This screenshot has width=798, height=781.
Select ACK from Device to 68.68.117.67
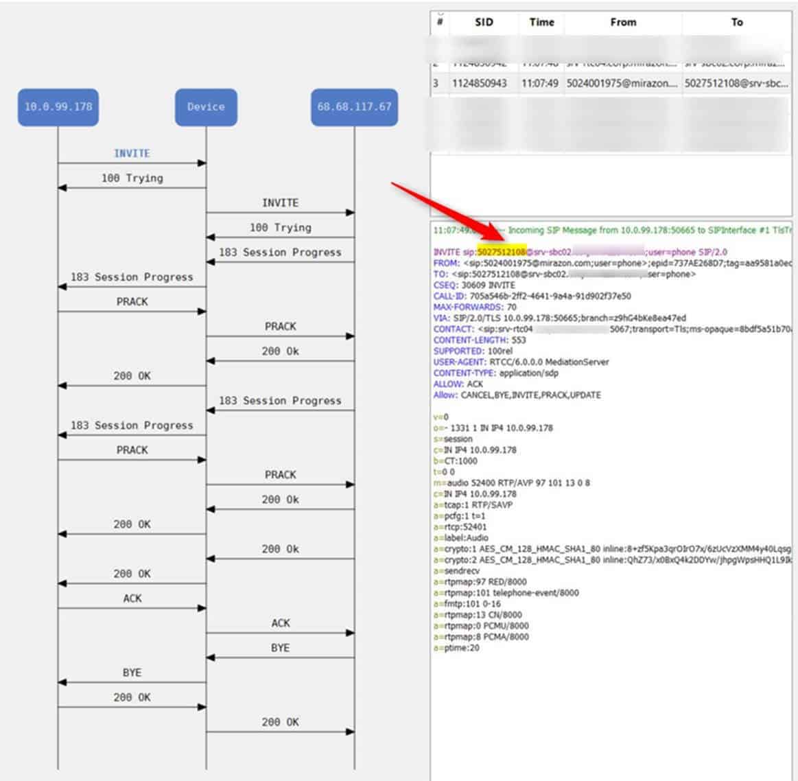pyautogui.click(x=281, y=622)
